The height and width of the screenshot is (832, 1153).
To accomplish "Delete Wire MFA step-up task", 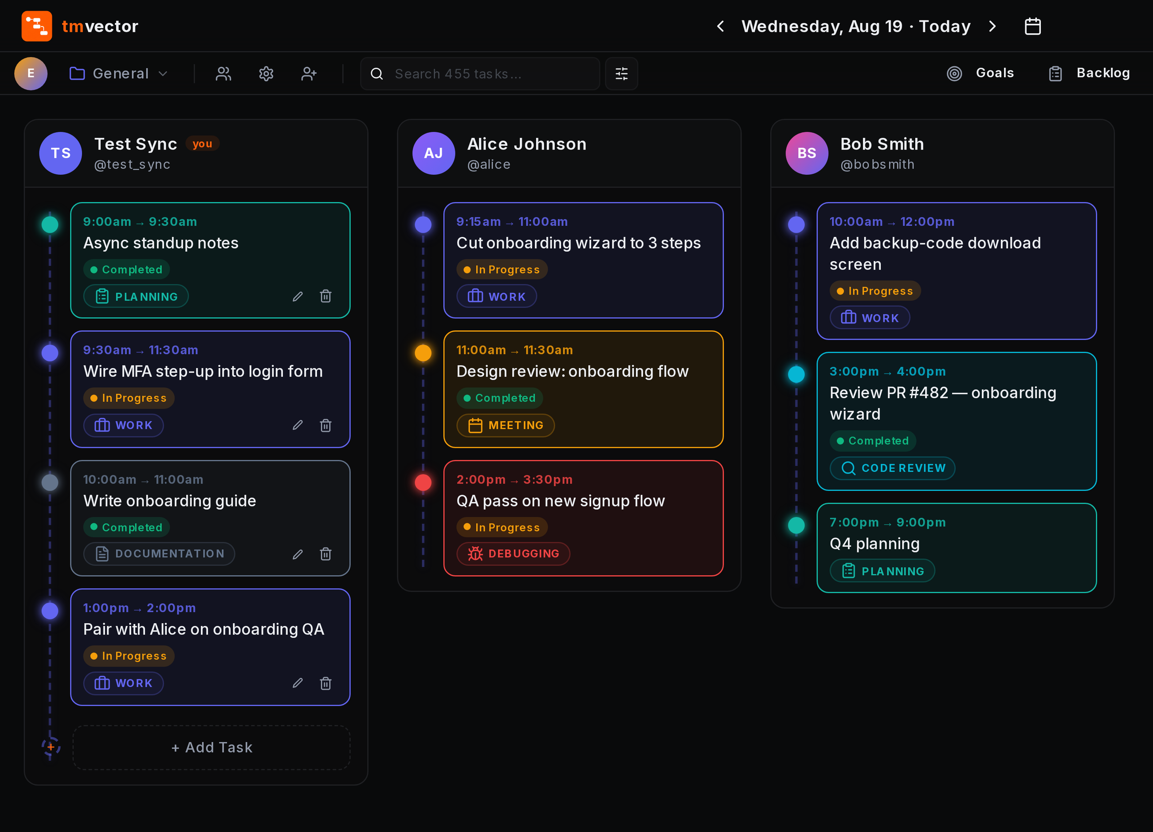I will point(326,424).
